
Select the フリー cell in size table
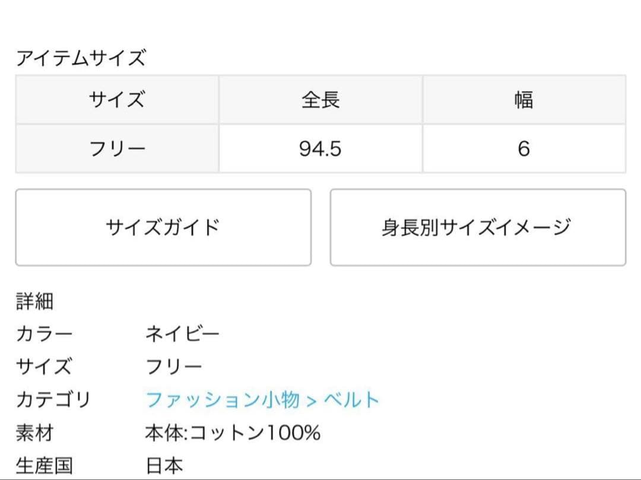117,149
